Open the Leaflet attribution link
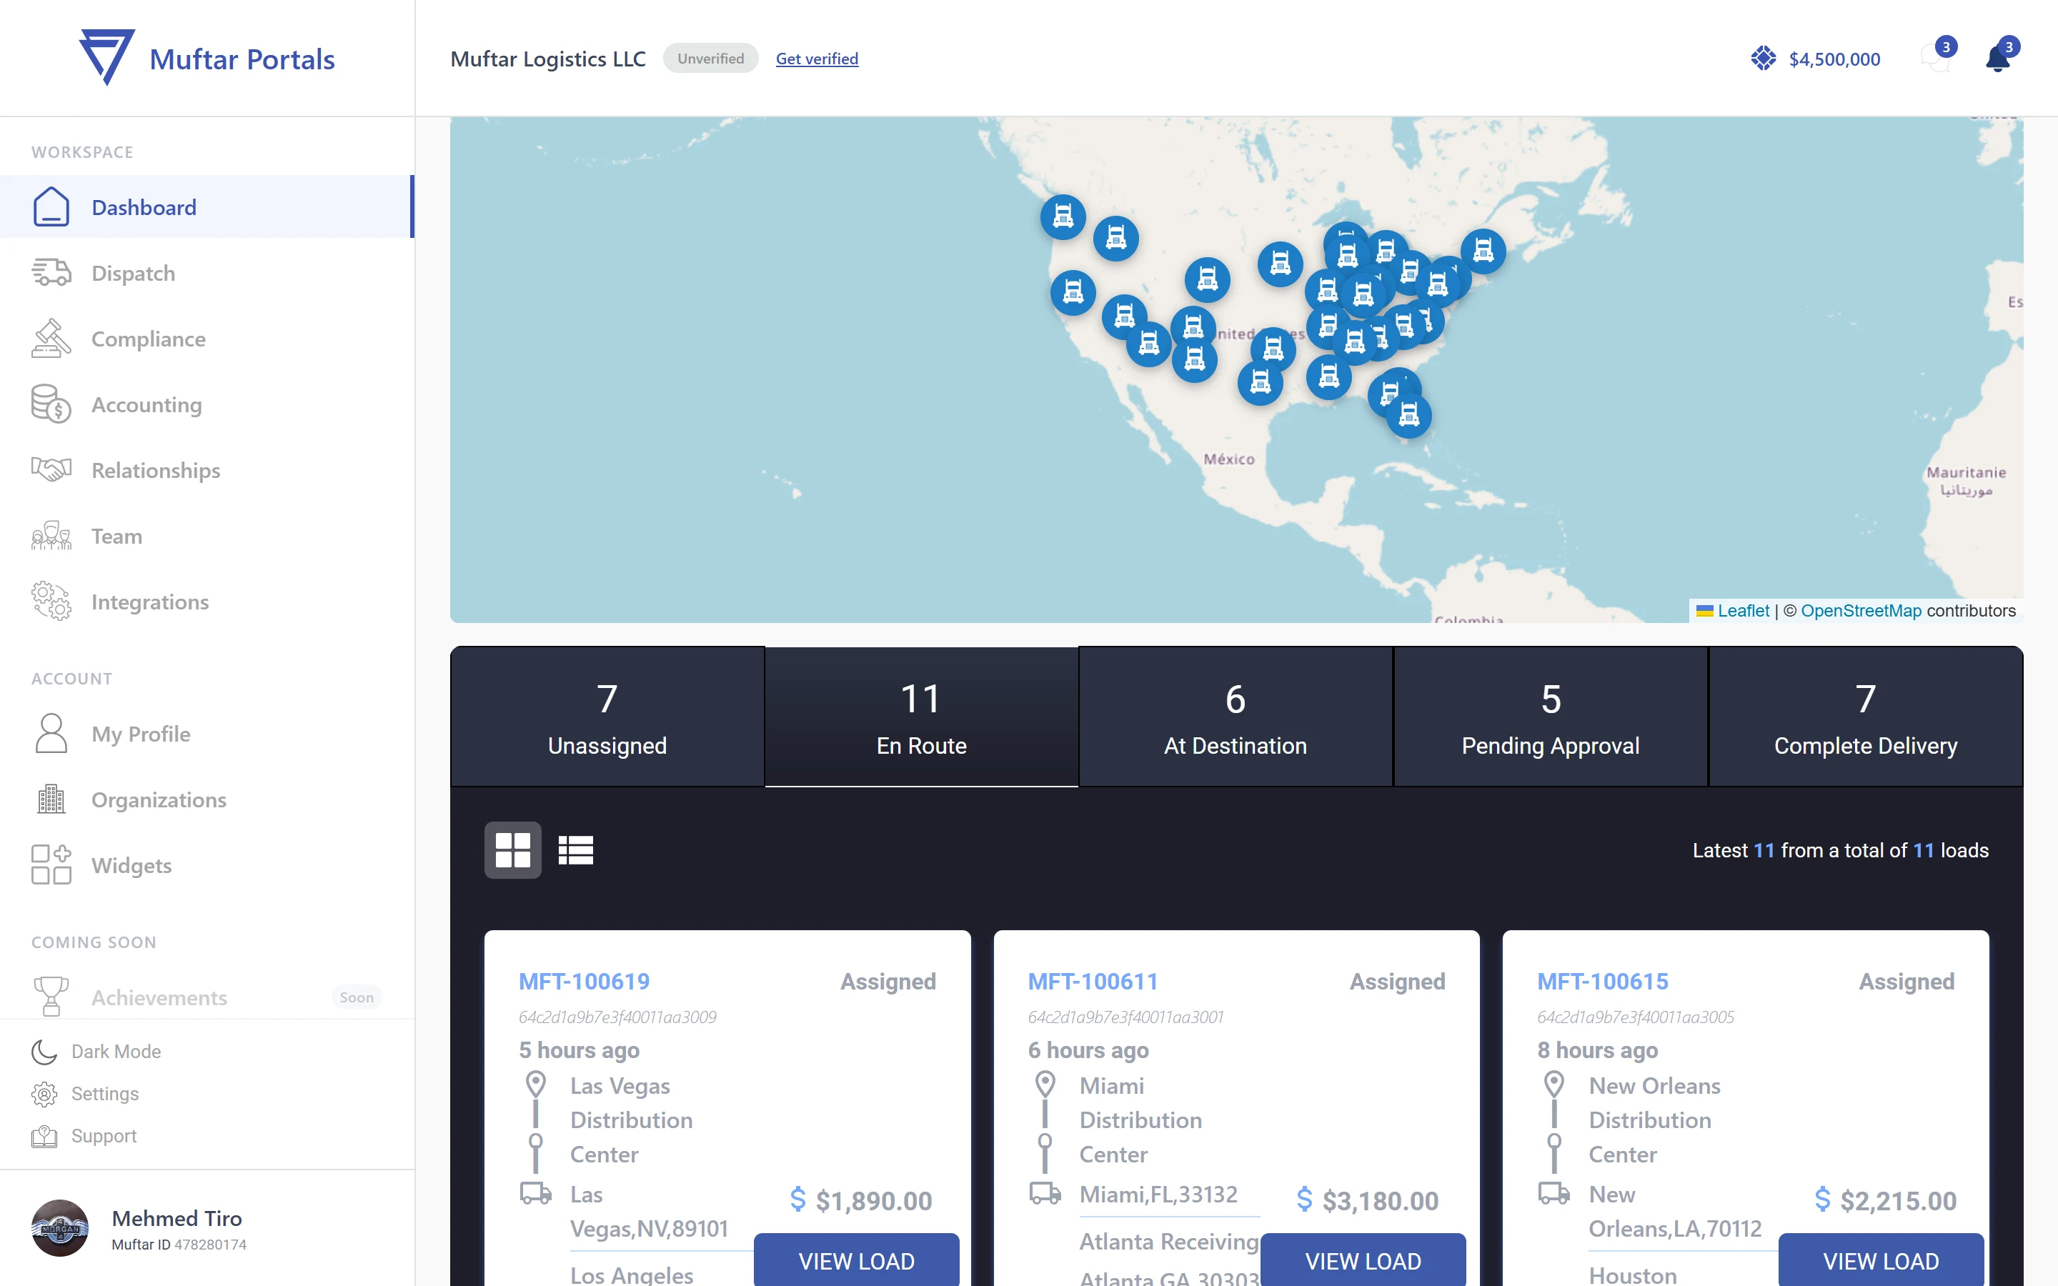 [1744, 610]
